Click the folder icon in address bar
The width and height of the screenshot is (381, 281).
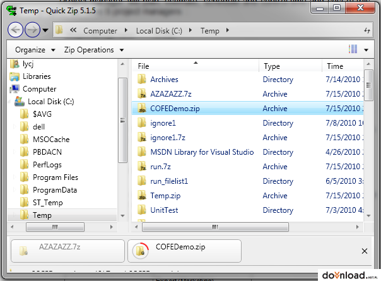[x=59, y=30]
